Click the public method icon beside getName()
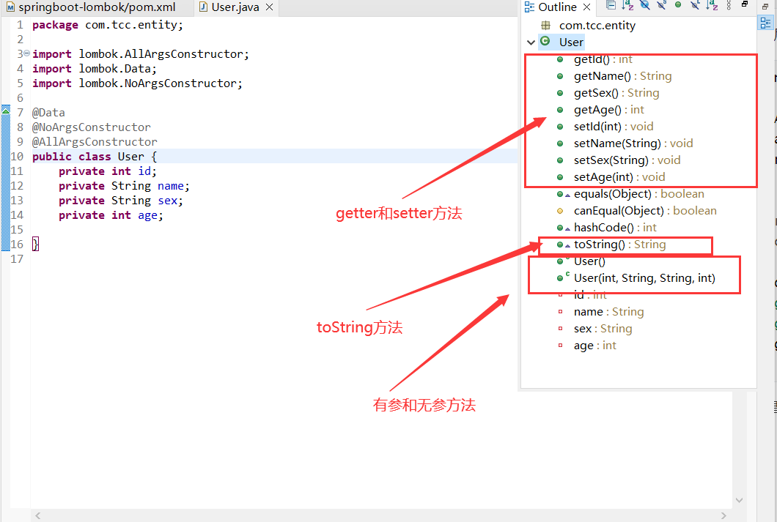777x522 pixels. point(560,76)
